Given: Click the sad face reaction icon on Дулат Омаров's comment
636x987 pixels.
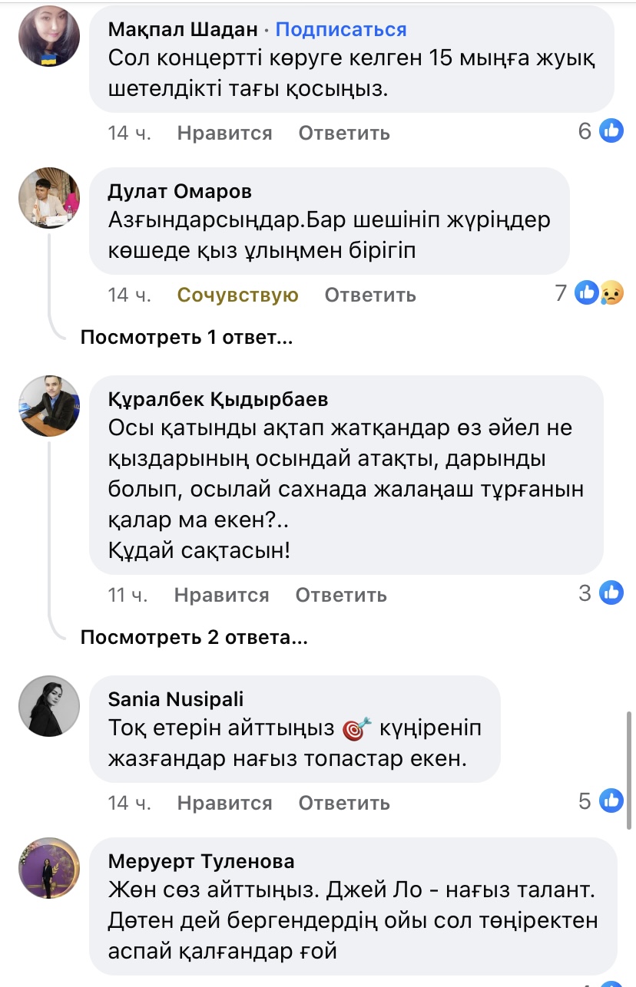Looking at the screenshot, I should pyautogui.click(x=611, y=292).
